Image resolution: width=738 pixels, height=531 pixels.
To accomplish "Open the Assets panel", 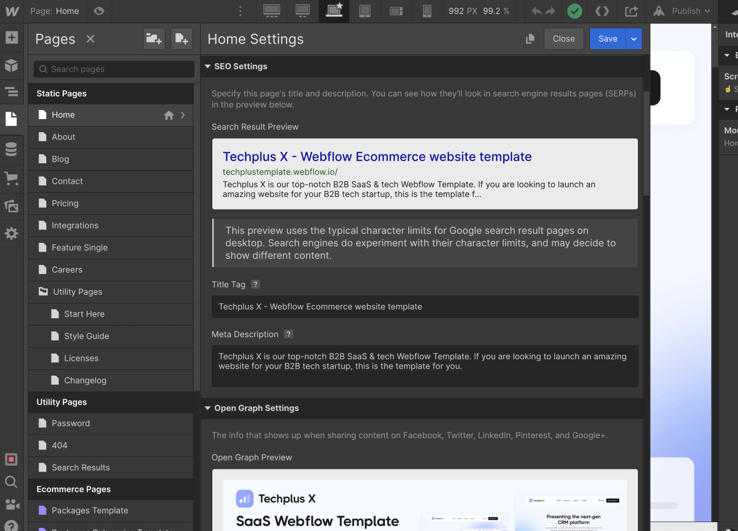I will click(x=12, y=206).
